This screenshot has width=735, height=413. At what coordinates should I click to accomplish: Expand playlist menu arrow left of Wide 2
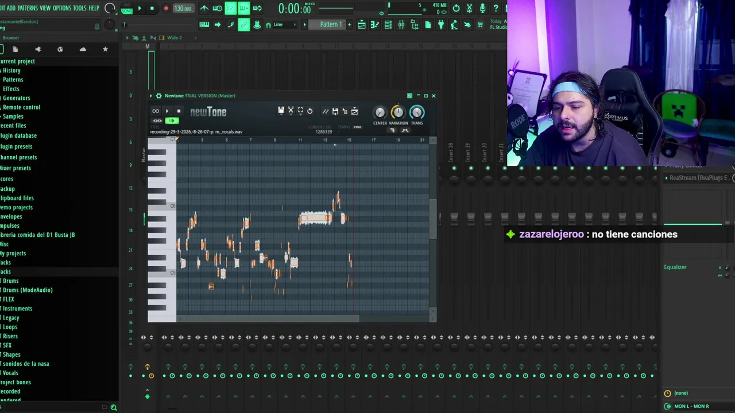pos(127,38)
